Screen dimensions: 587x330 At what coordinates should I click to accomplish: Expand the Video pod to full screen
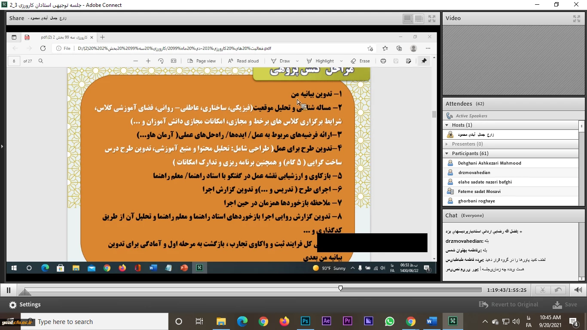[577, 18]
